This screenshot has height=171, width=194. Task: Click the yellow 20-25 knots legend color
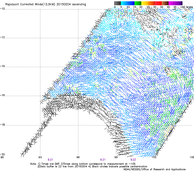[145, 3]
